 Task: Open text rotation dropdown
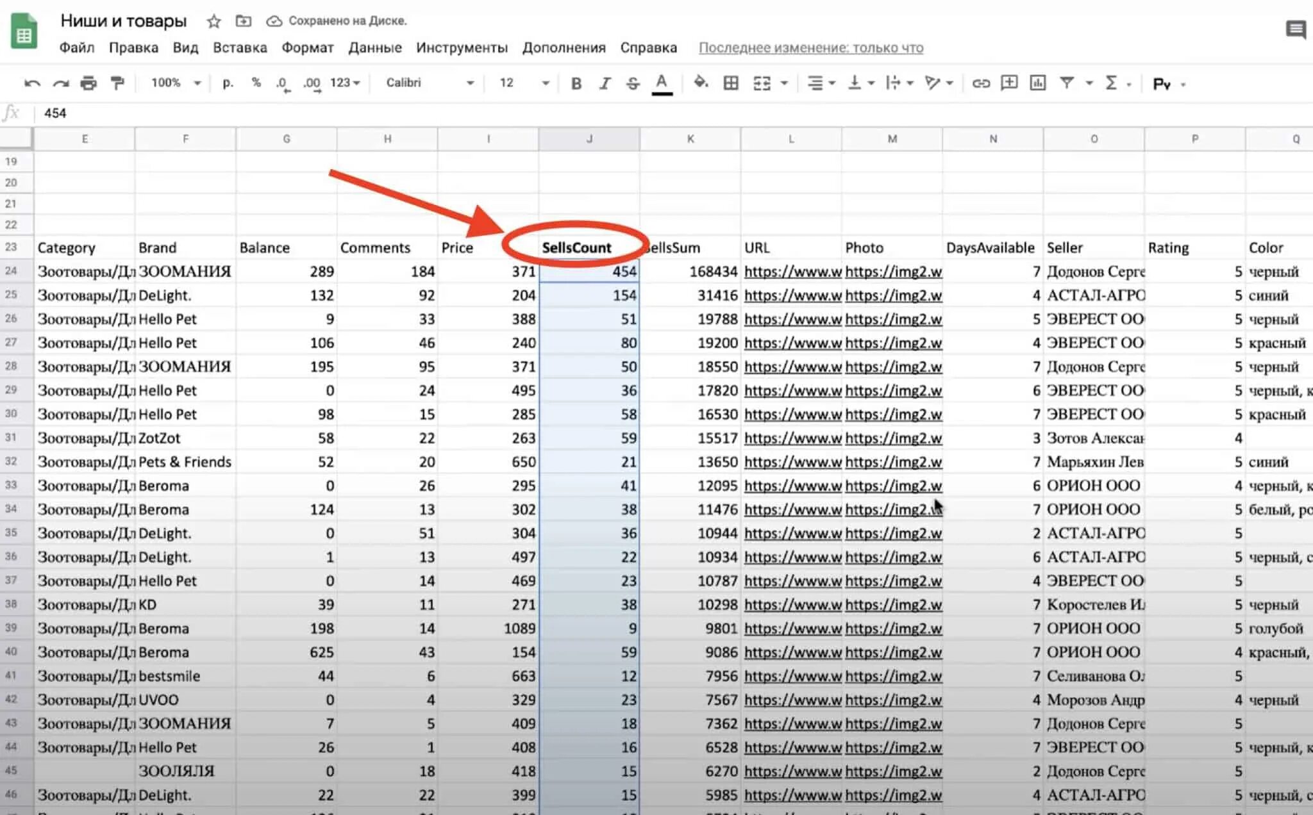pos(939,83)
